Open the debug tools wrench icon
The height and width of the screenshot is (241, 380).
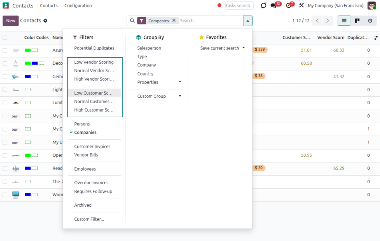(x=301, y=6)
